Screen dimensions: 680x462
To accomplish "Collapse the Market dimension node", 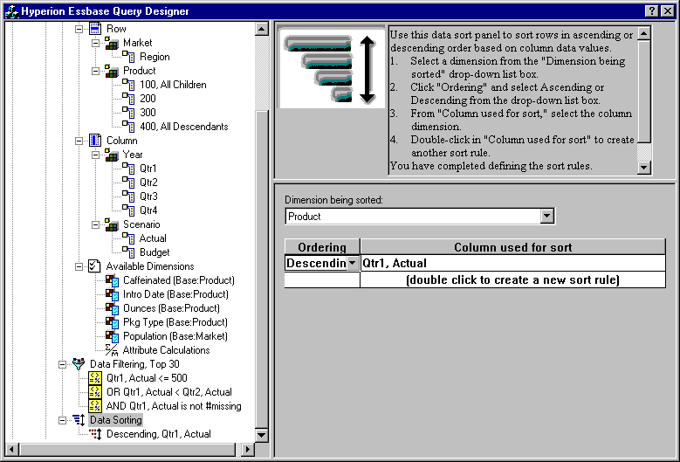I will pos(94,43).
